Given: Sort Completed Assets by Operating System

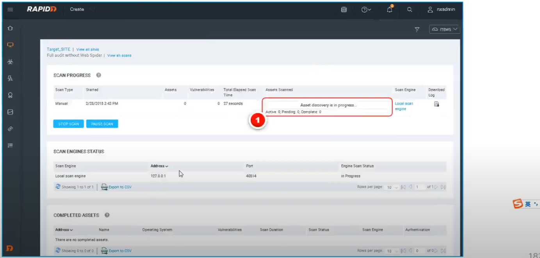Looking at the screenshot, I should pyautogui.click(x=157, y=230).
